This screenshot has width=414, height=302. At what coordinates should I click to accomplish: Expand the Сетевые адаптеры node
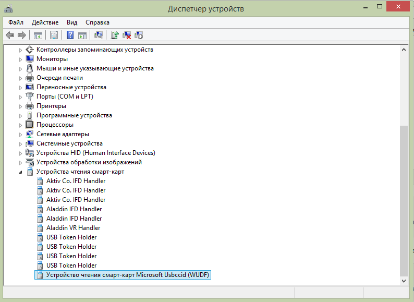(x=21, y=134)
